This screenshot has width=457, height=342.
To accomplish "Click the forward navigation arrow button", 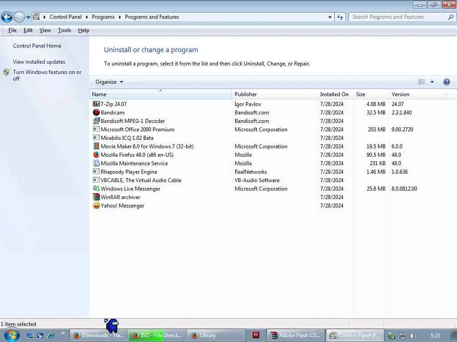I will 19,17.
